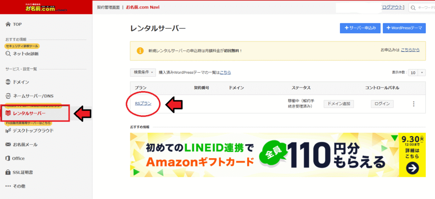Viewport: 435px width, 199px height.
Task: Click the orange info icon in notice
Action: [x=140, y=51]
